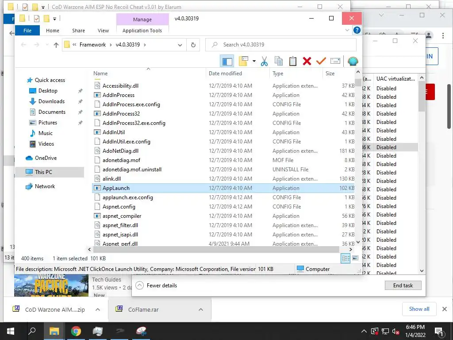Screen dimensions: 453x340
Task: Open the quick access toolbar customize dropdown
Action: coord(54,19)
